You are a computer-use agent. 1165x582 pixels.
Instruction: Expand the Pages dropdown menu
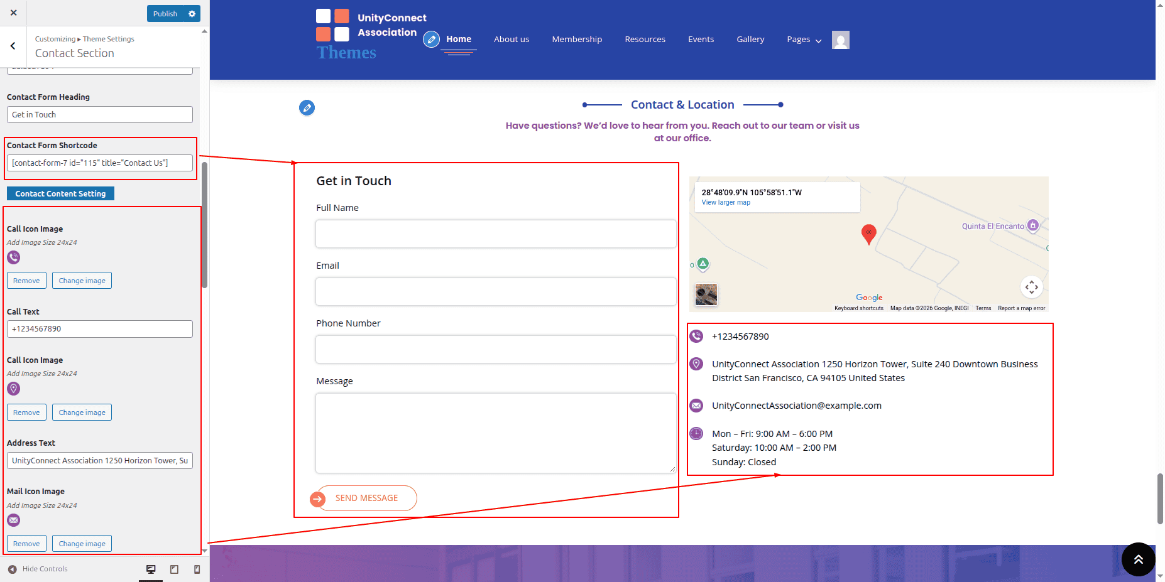coord(804,40)
